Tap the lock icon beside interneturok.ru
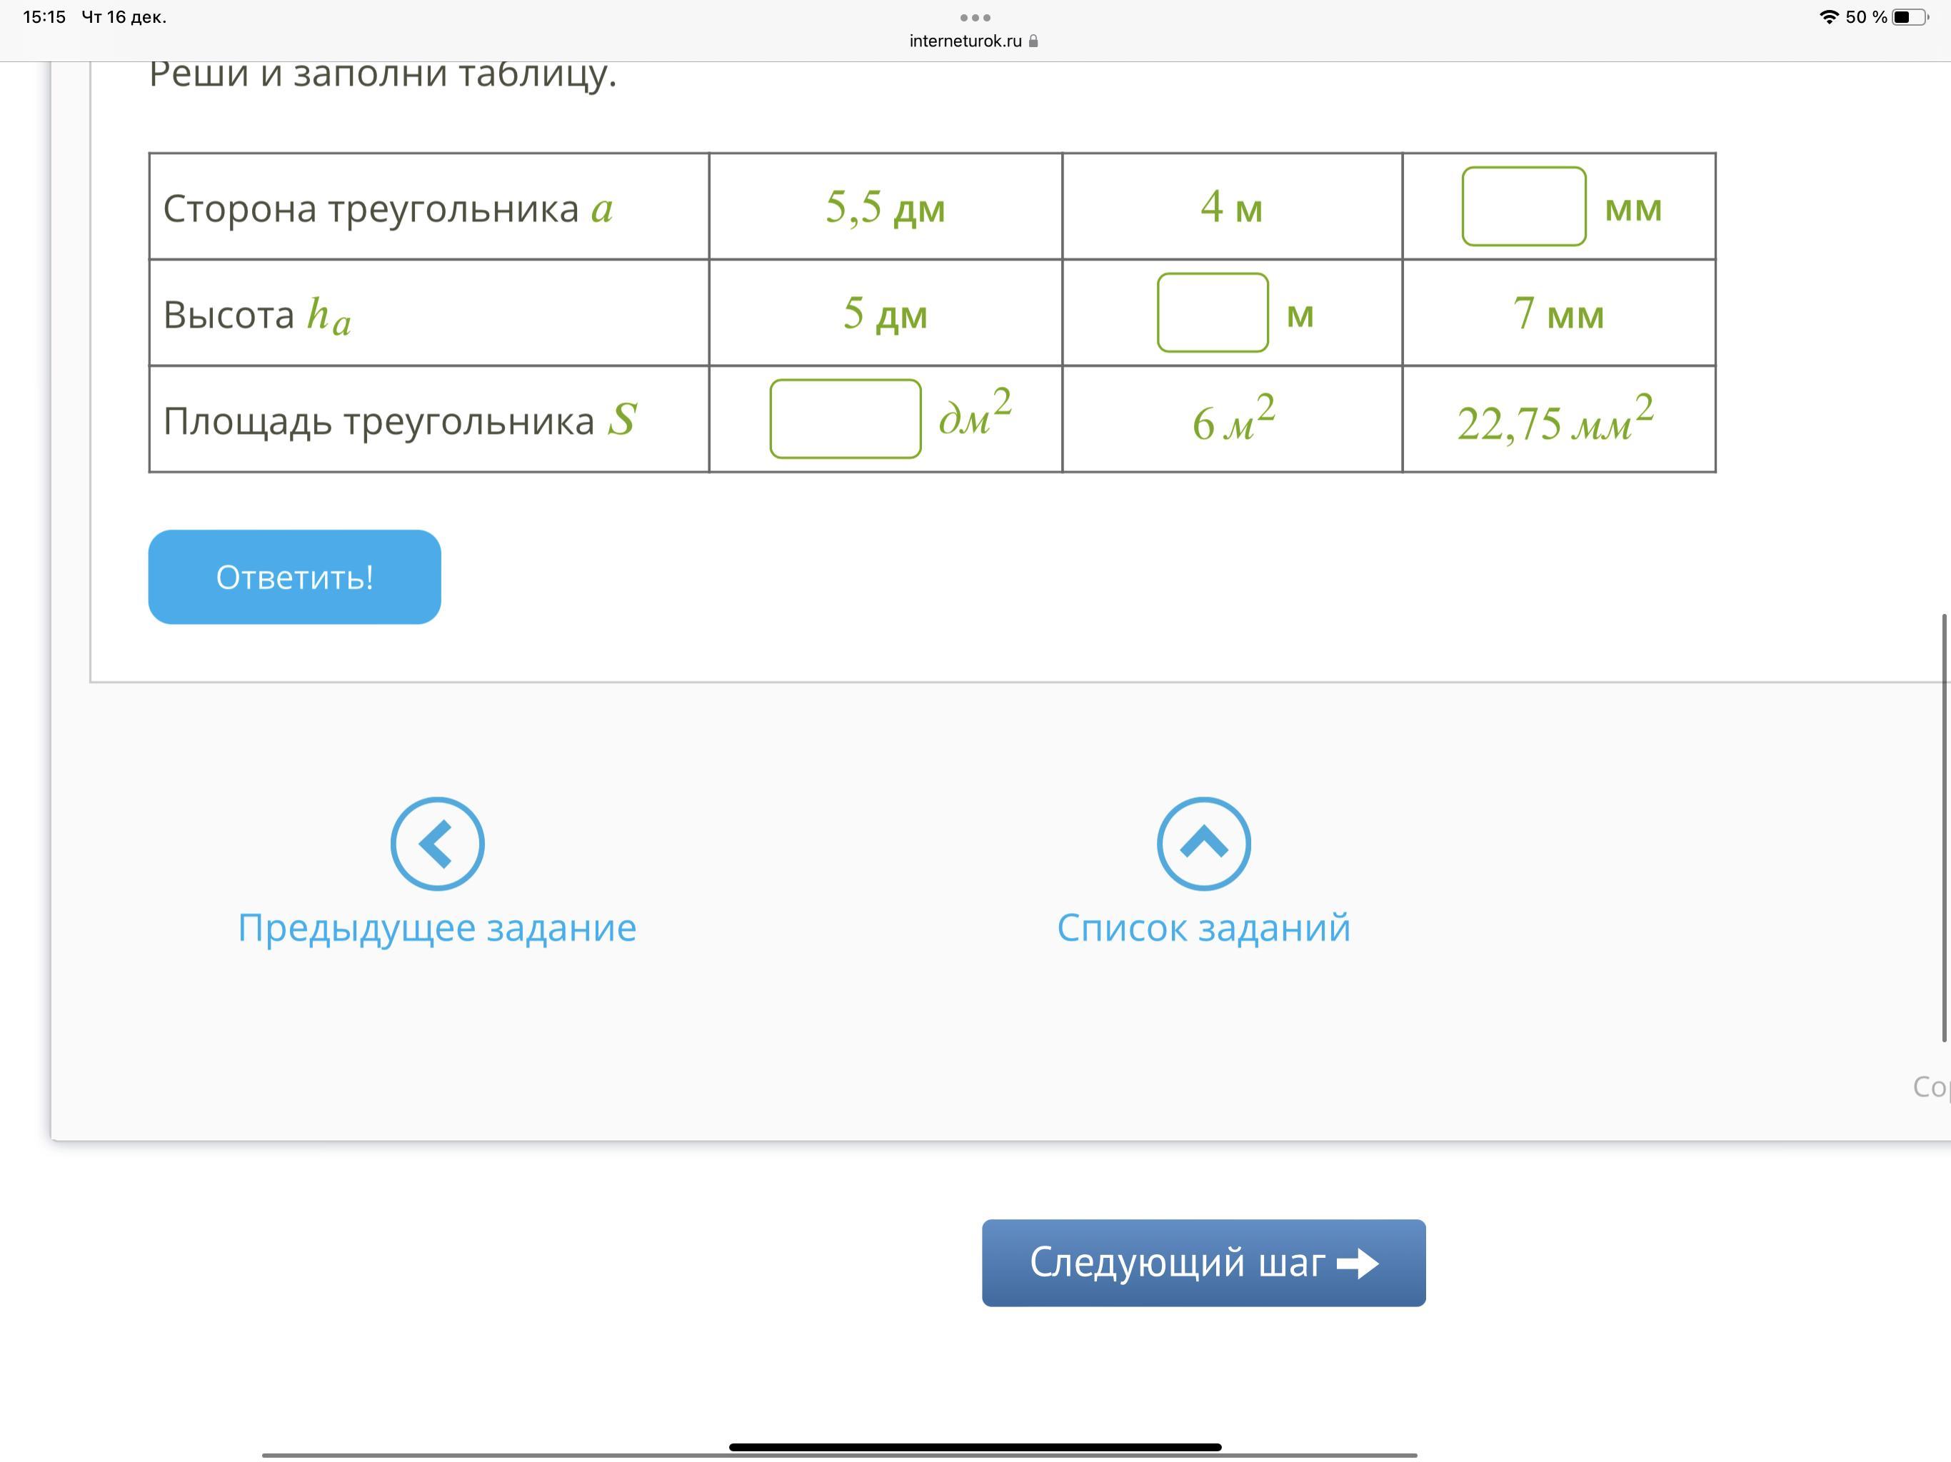Image resolution: width=1951 pixels, height=1462 pixels. (1034, 41)
